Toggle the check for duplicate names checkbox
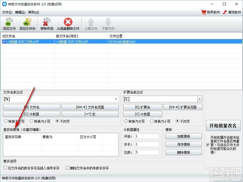Image resolution: width=243 pixels, height=182 pixels. pos(208,145)
